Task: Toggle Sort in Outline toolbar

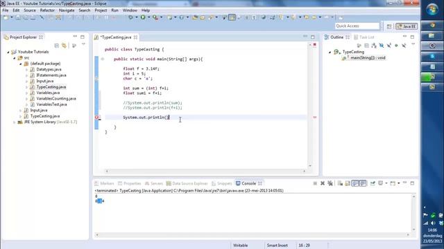Action: tap(374, 46)
